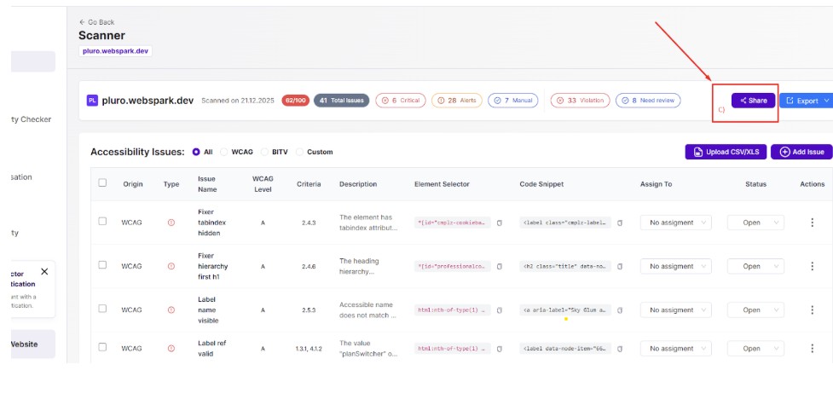Viewport: 833px width, 405px height.
Task: Copy element selector for Label ref valid row
Action: tap(500, 349)
